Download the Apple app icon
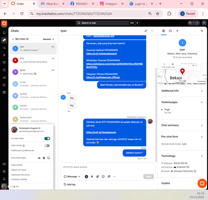The image size is (208, 200). pyautogui.click(x=44, y=158)
